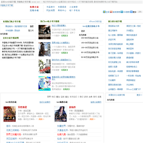Open the 免费小说 nav item
143x143 pixels.
click(34, 7)
